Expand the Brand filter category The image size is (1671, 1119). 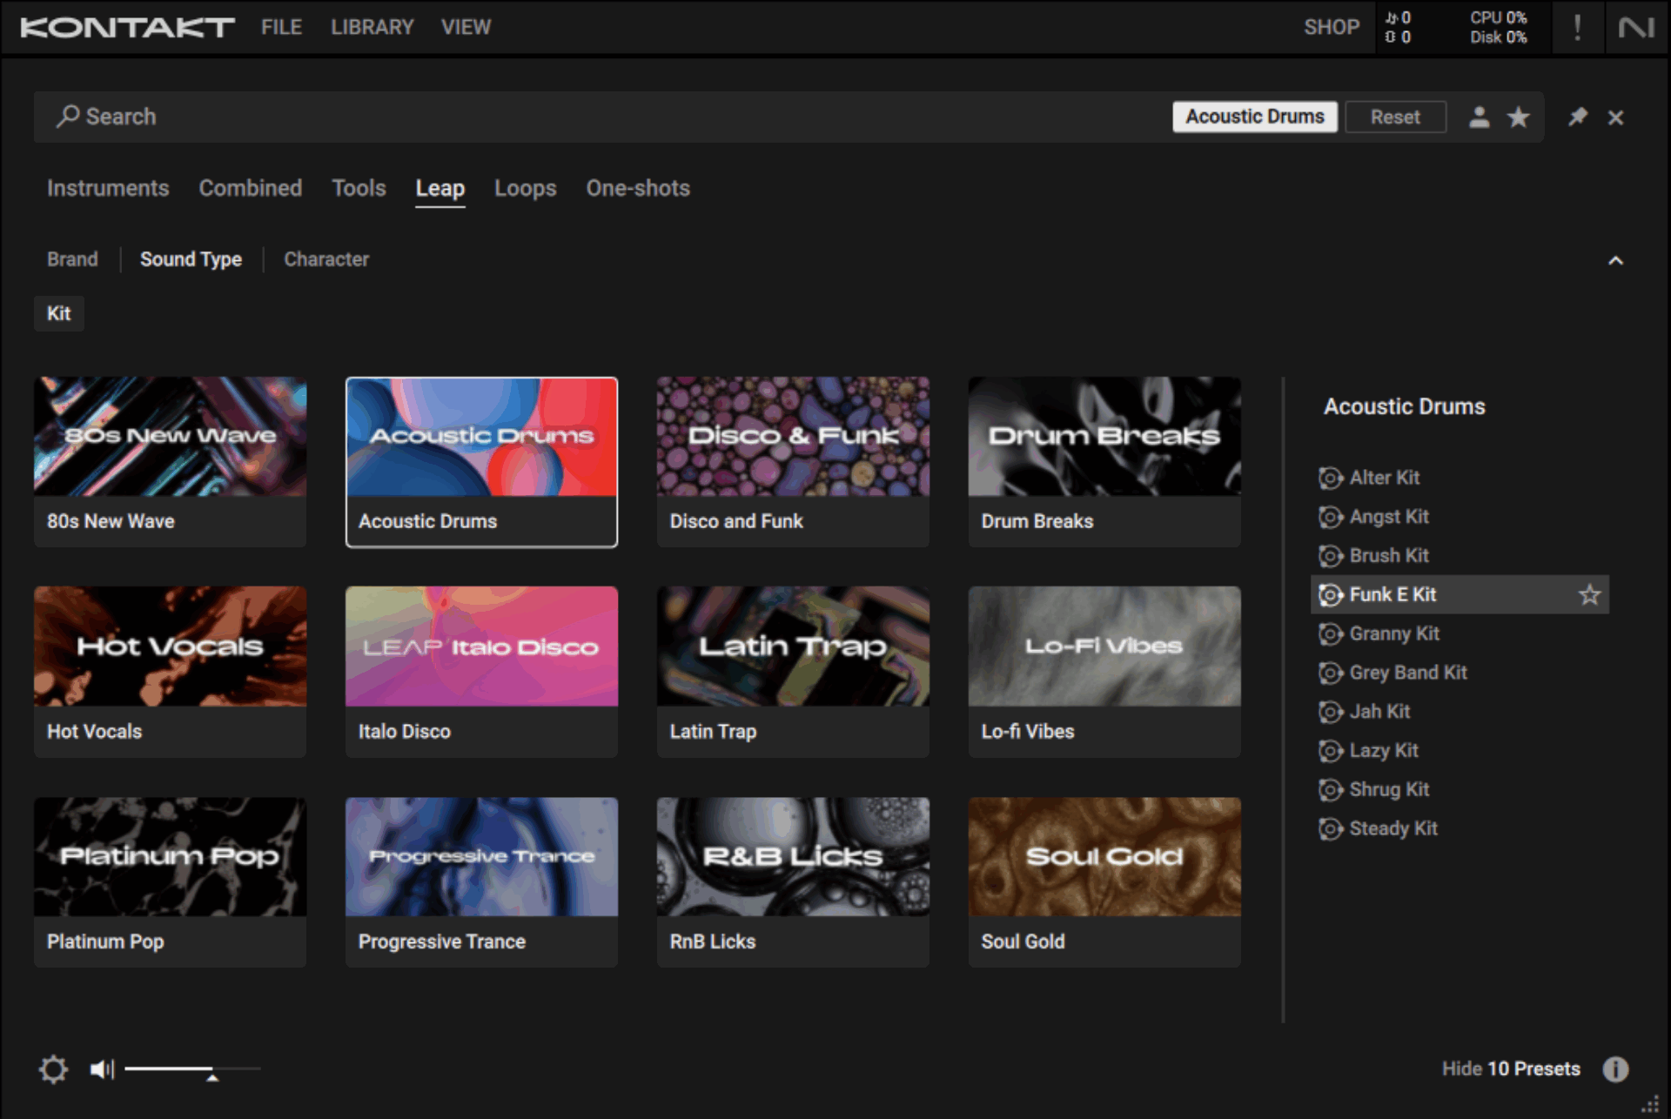click(x=72, y=259)
